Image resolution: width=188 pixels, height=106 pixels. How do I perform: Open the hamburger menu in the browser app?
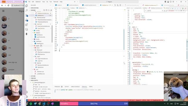pos(3,11)
